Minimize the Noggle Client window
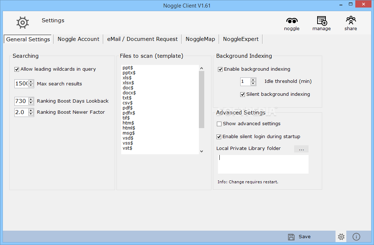Viewport: 374px width, 245px height. point(341,4)
